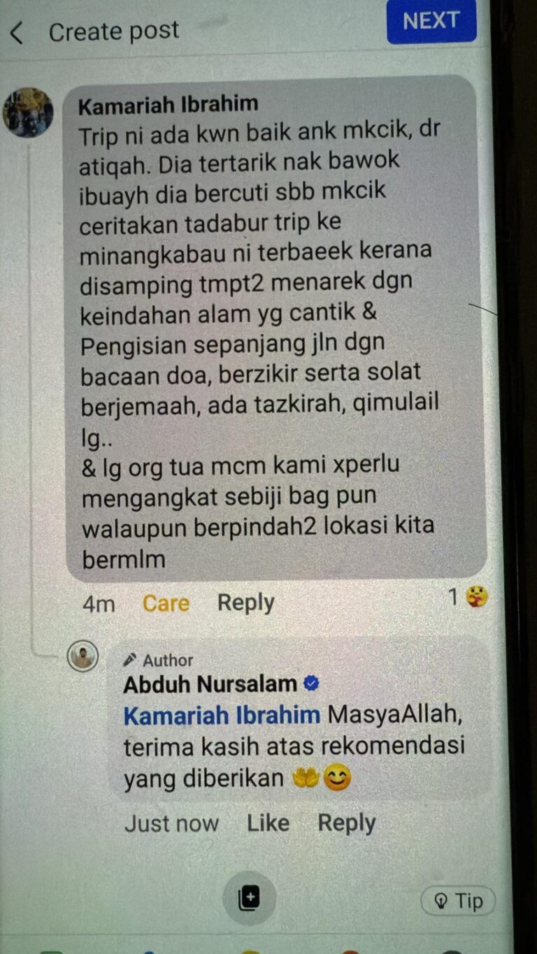Screen dimensions: 537x954
Task: Reply to Abduh Nursalam's comment
Action: [346, 823]
